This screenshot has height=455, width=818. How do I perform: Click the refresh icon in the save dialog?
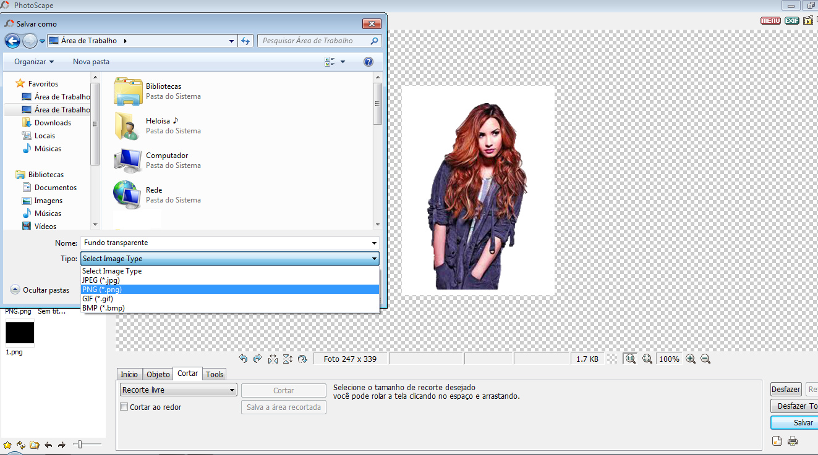(x=245, y=41)
